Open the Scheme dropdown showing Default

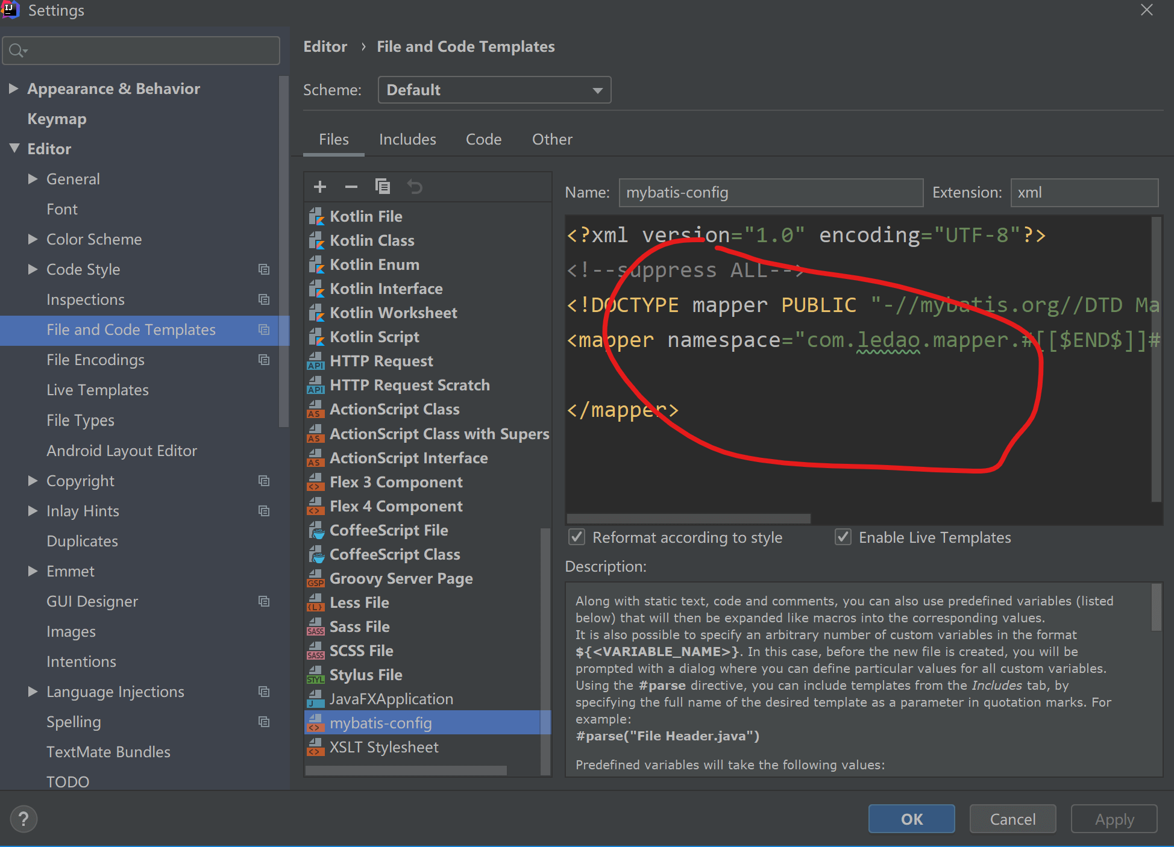click(597, 89)
